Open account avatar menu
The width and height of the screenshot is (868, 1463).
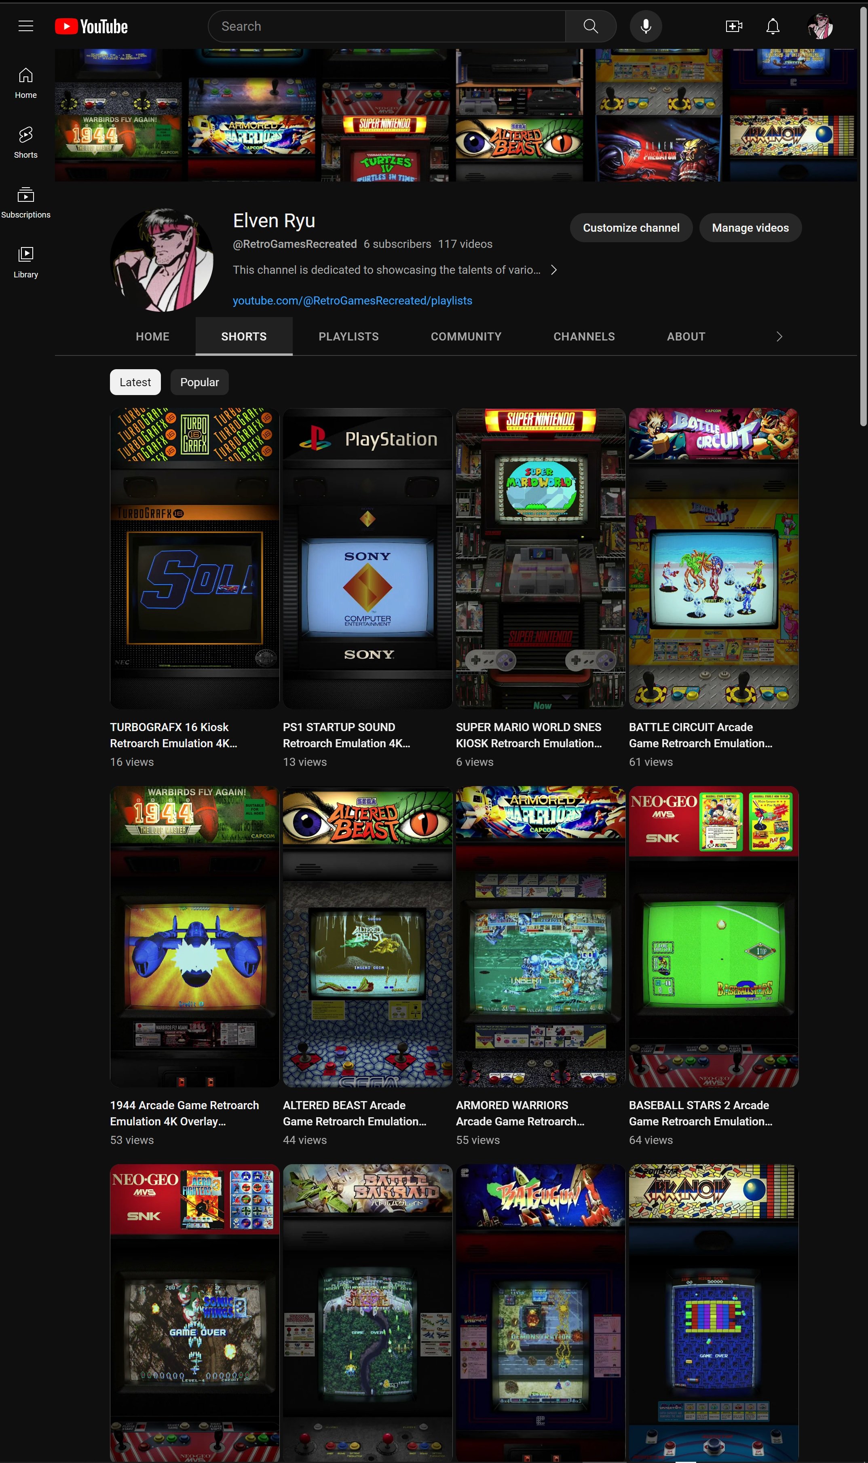820,26
